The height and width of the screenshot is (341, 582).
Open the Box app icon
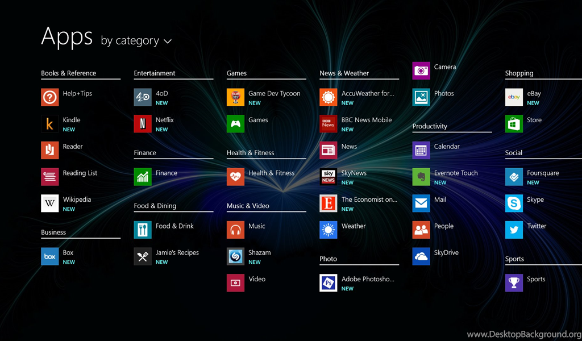pyautogui.click(x=50, y=256)
